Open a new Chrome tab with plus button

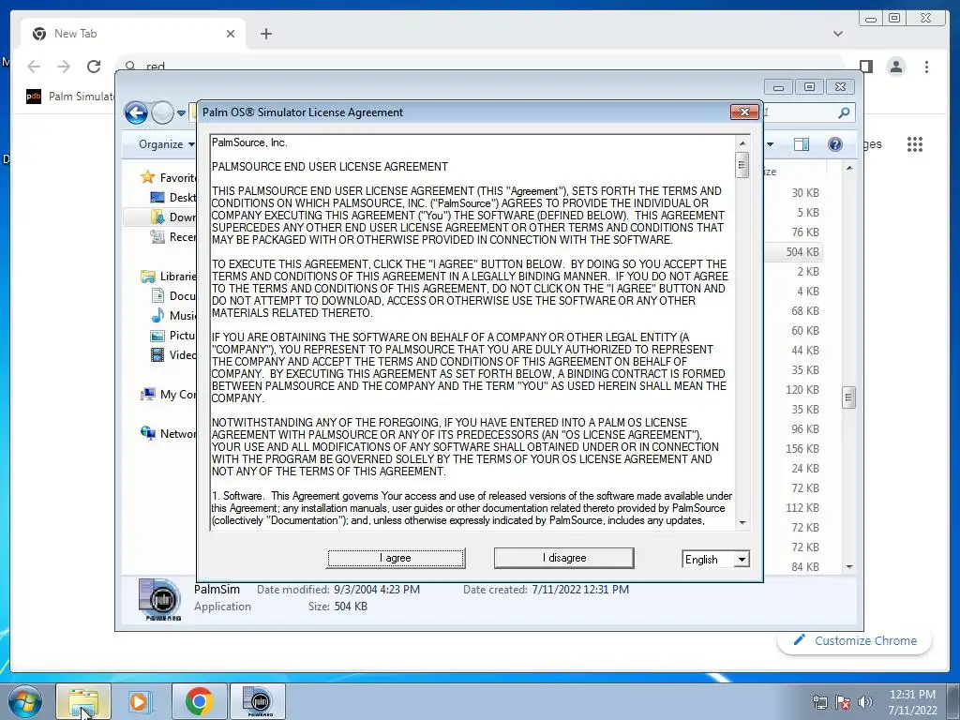pyautogui.click(x=265, y=34)
